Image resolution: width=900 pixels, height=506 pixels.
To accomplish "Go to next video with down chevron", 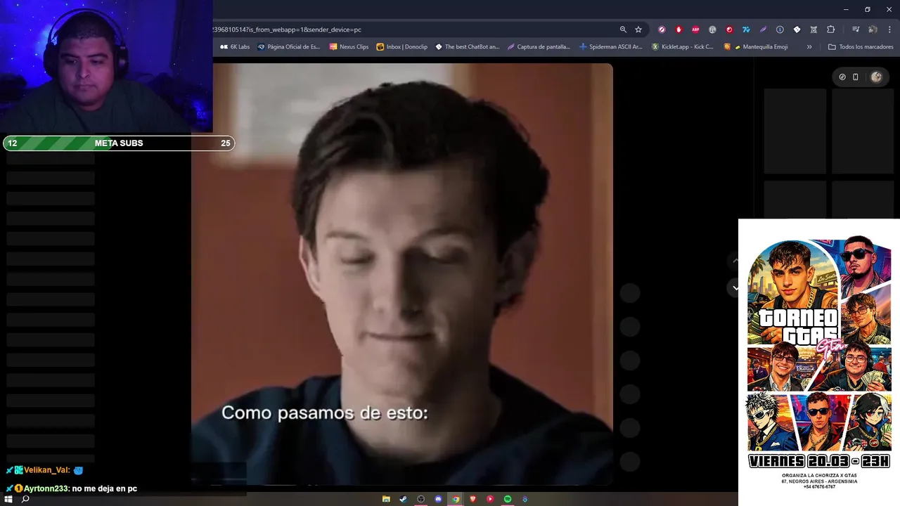I will click(x=735, y=287).
